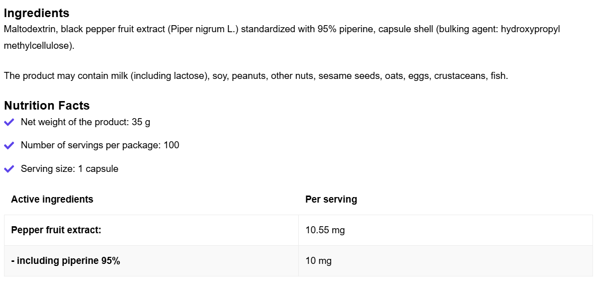Screen dimensions: 596x281
Task: Click the checkmark beside Number of servings
Action: pyautogui.click(x=9, y=145)
